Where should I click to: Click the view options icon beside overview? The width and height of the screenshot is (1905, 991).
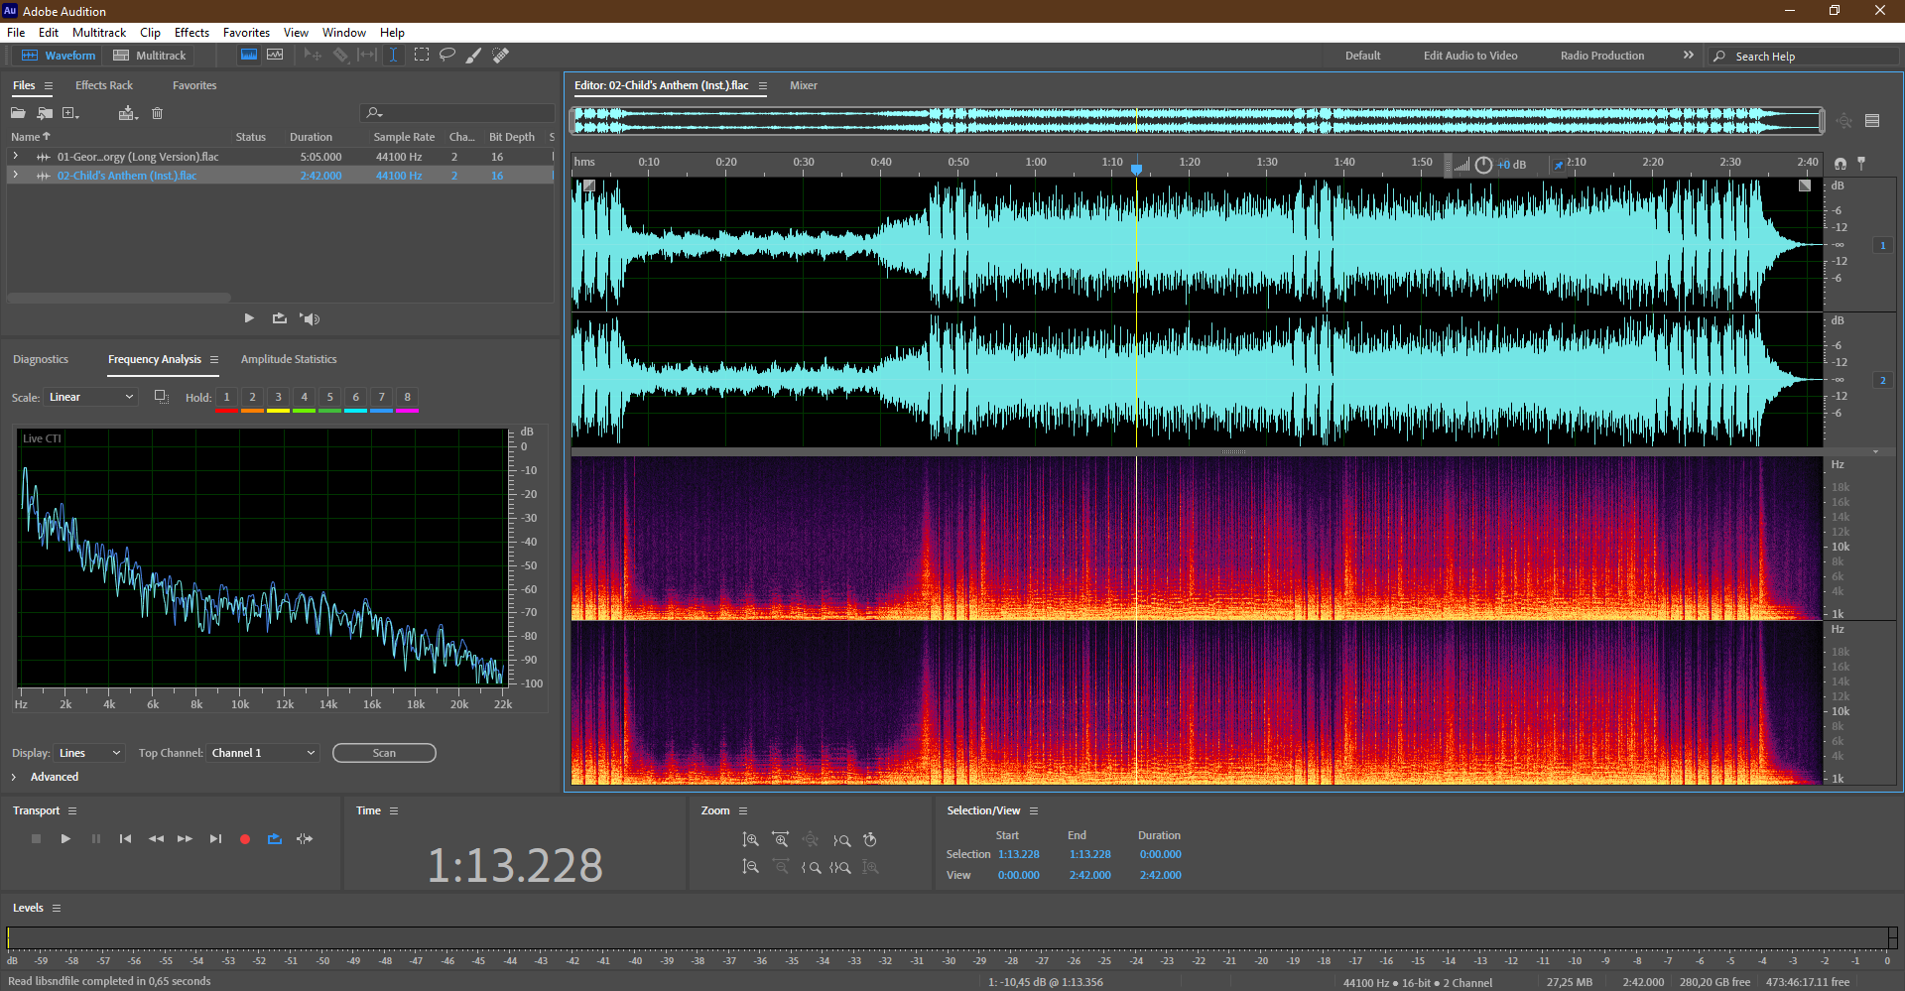click(1872, 121)
